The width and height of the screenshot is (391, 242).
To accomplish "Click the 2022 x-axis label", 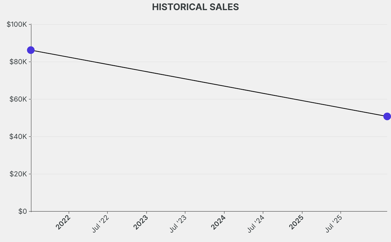I will pyautogui.click(x=63, y=223).
